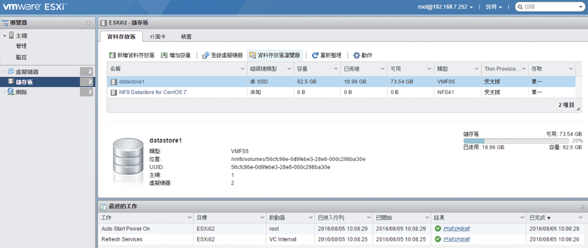Open the Free (可用) column dropdown
Viewport: 588px width, 248px height.
pos(429,69)
